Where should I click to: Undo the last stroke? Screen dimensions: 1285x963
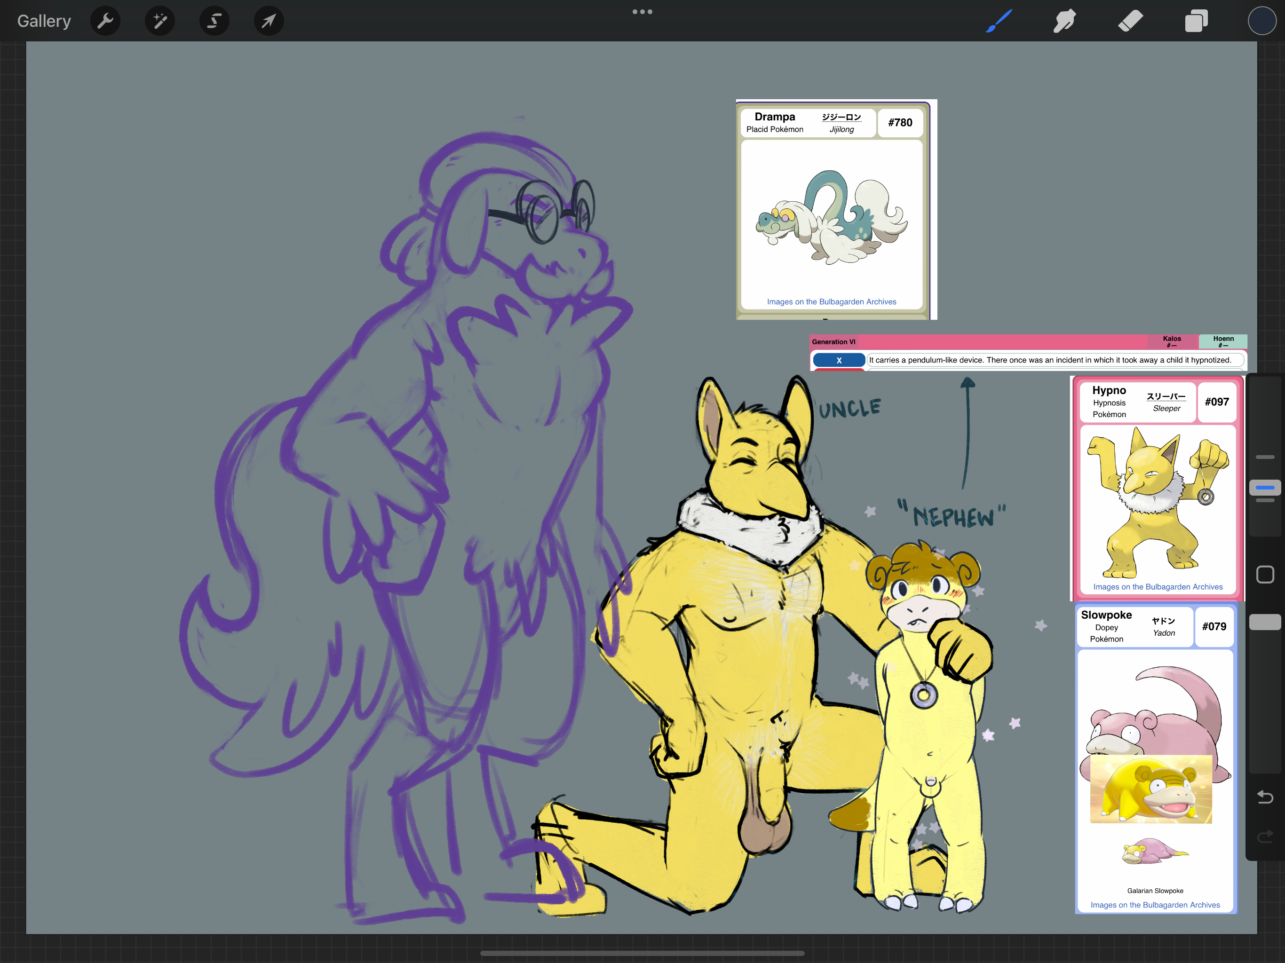coord(1265,797)
